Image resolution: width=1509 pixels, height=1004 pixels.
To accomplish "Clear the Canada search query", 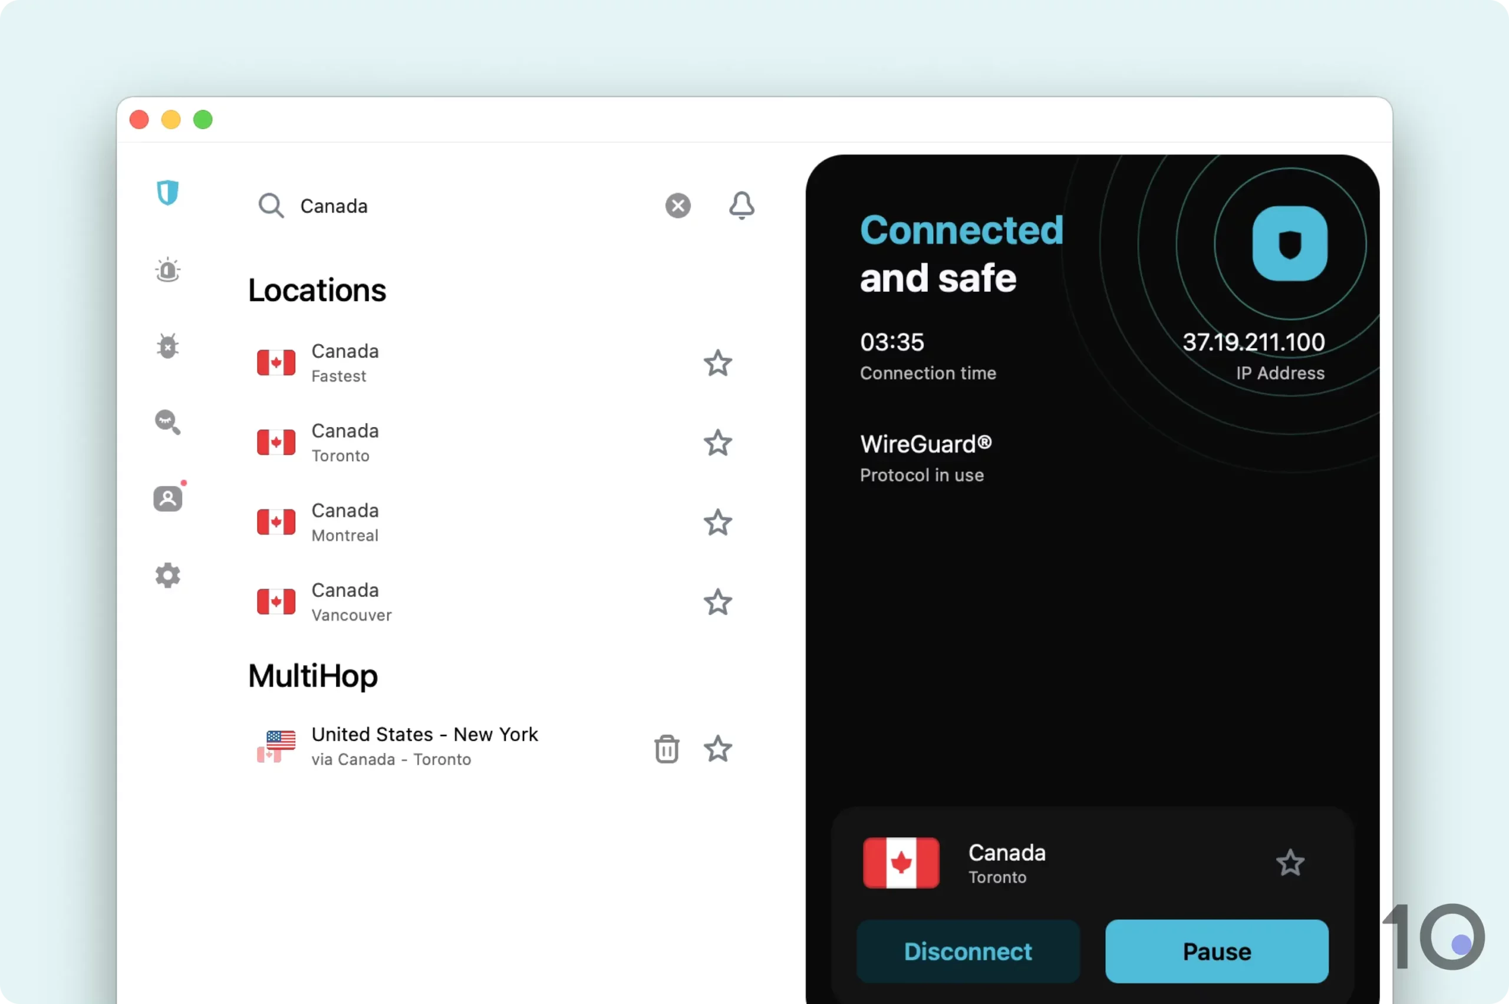I will (677, 206).
